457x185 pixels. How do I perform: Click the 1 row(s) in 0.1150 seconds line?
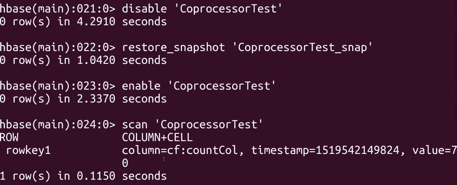[x=83, y=176]
